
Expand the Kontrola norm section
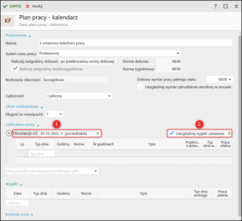[19, 214]
